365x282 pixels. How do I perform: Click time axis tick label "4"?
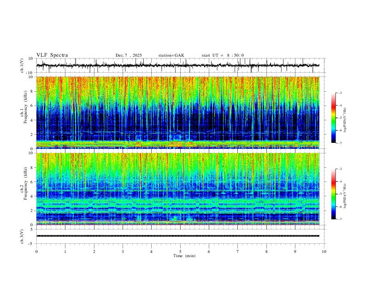(x=151, y=252)
